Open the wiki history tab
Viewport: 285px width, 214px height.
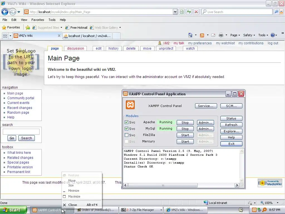point(114,48)
